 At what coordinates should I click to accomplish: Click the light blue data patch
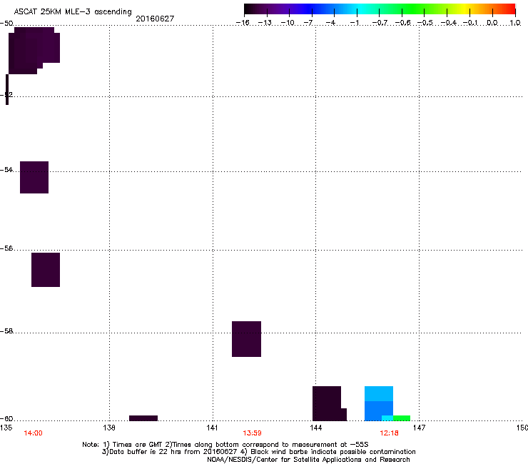coord(379,393)
